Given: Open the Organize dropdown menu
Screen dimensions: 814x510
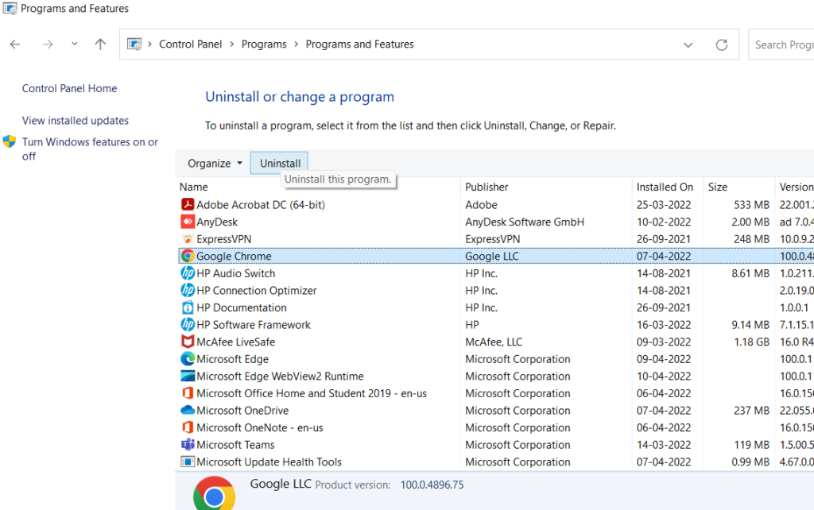Looking at the screenshot, I should 215,163.
